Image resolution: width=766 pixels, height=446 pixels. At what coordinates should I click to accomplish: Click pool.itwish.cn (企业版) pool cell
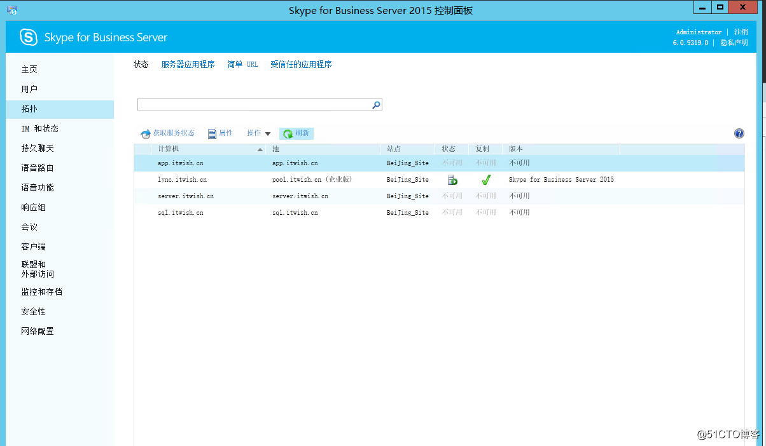pos(312,180)
